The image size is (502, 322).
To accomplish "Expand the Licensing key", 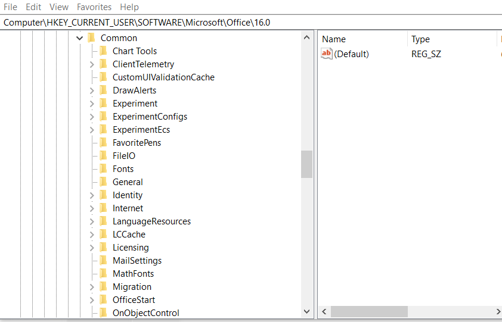I will [92, 248].
